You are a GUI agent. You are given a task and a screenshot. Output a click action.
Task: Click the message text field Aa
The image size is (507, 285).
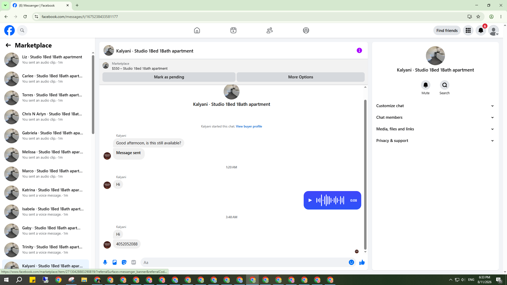244,262
